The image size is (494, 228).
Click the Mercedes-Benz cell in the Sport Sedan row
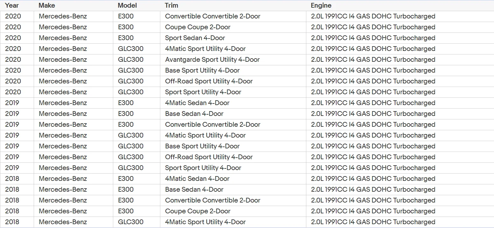(63, 38)
